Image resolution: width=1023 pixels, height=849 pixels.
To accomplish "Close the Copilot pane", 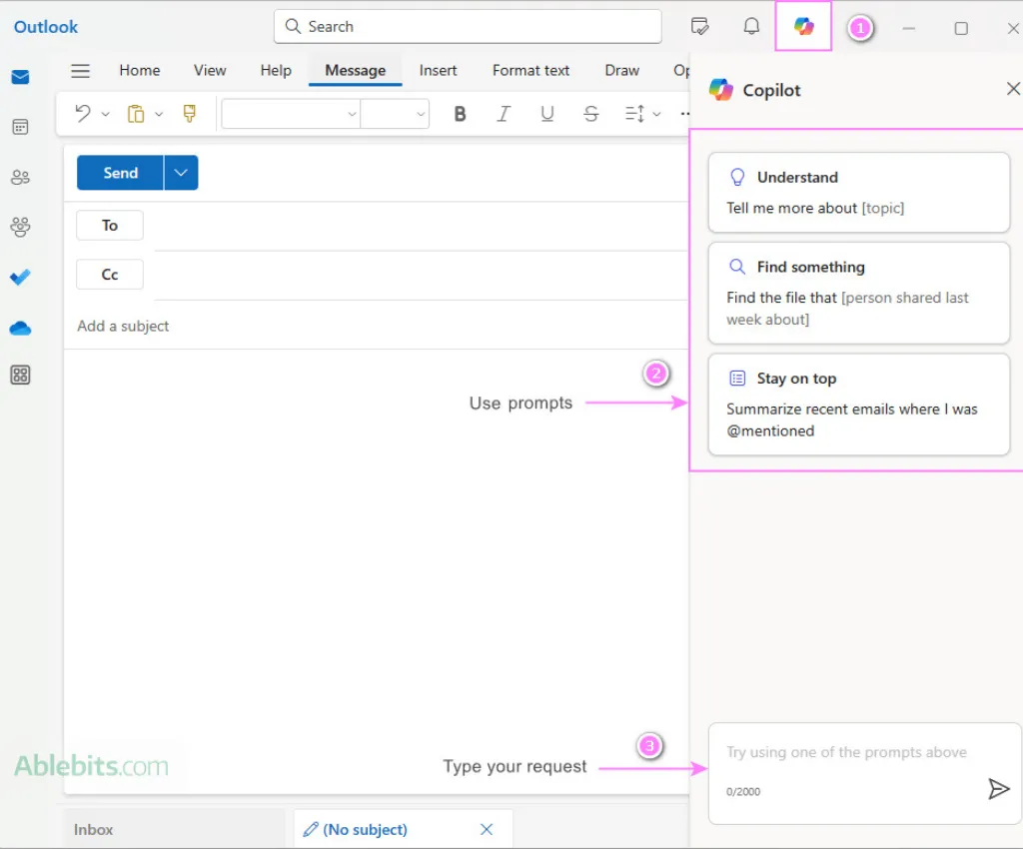I will (1013, 89).
